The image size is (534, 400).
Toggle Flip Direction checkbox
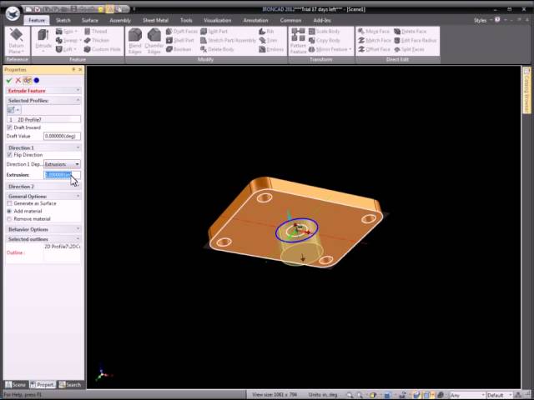(x=9, y=155)
